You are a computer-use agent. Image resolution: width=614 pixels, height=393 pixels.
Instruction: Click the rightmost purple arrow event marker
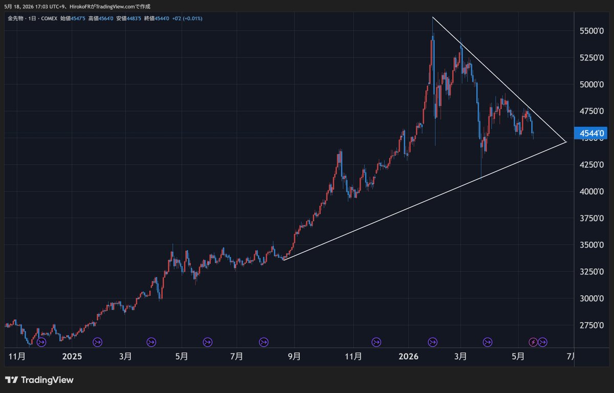(543, 341)
